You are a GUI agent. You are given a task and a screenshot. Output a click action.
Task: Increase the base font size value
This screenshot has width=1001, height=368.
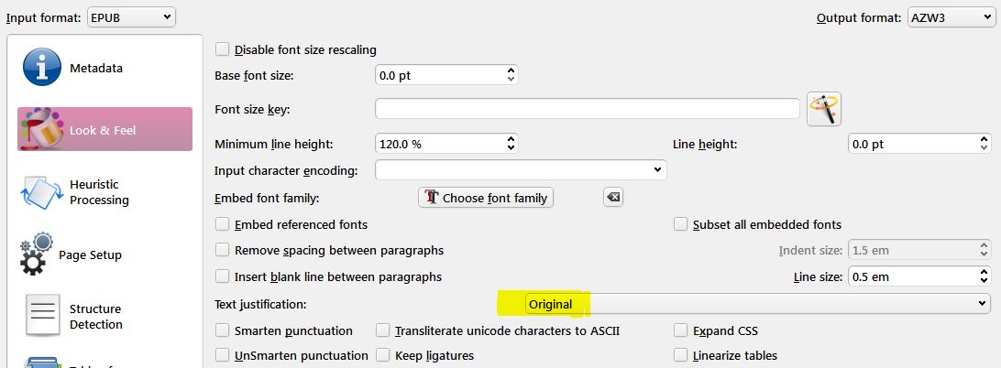pyautogui.click(x=511, y=70)
